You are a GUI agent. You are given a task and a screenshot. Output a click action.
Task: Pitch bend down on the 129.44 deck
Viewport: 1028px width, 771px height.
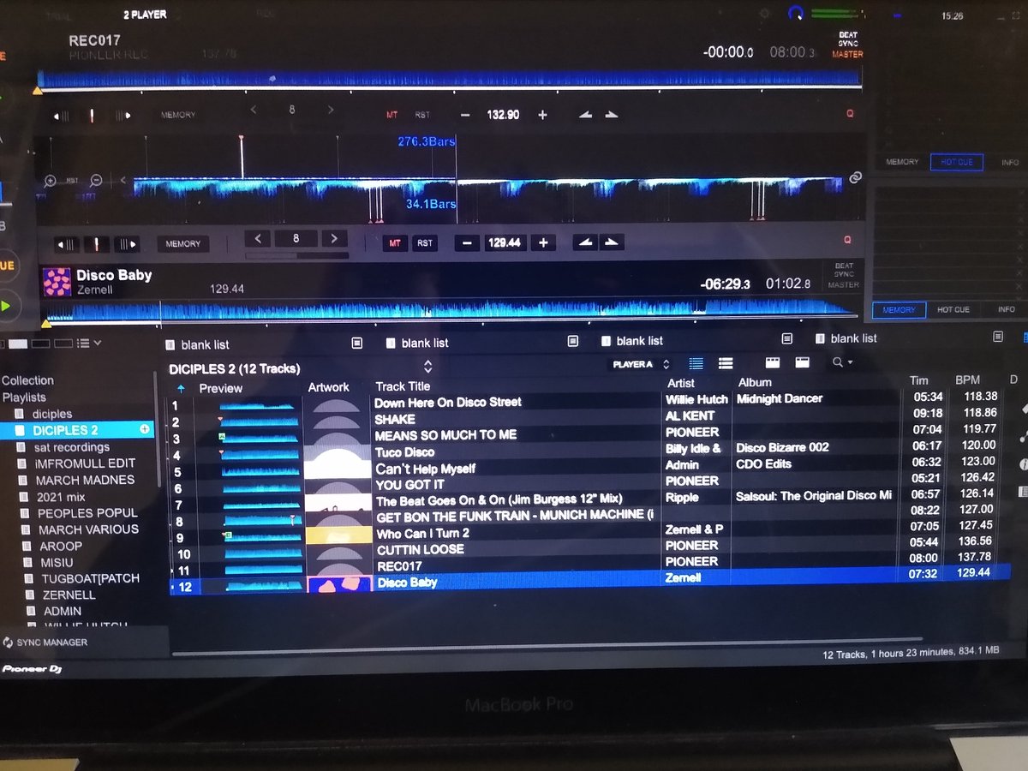[585, 242]
